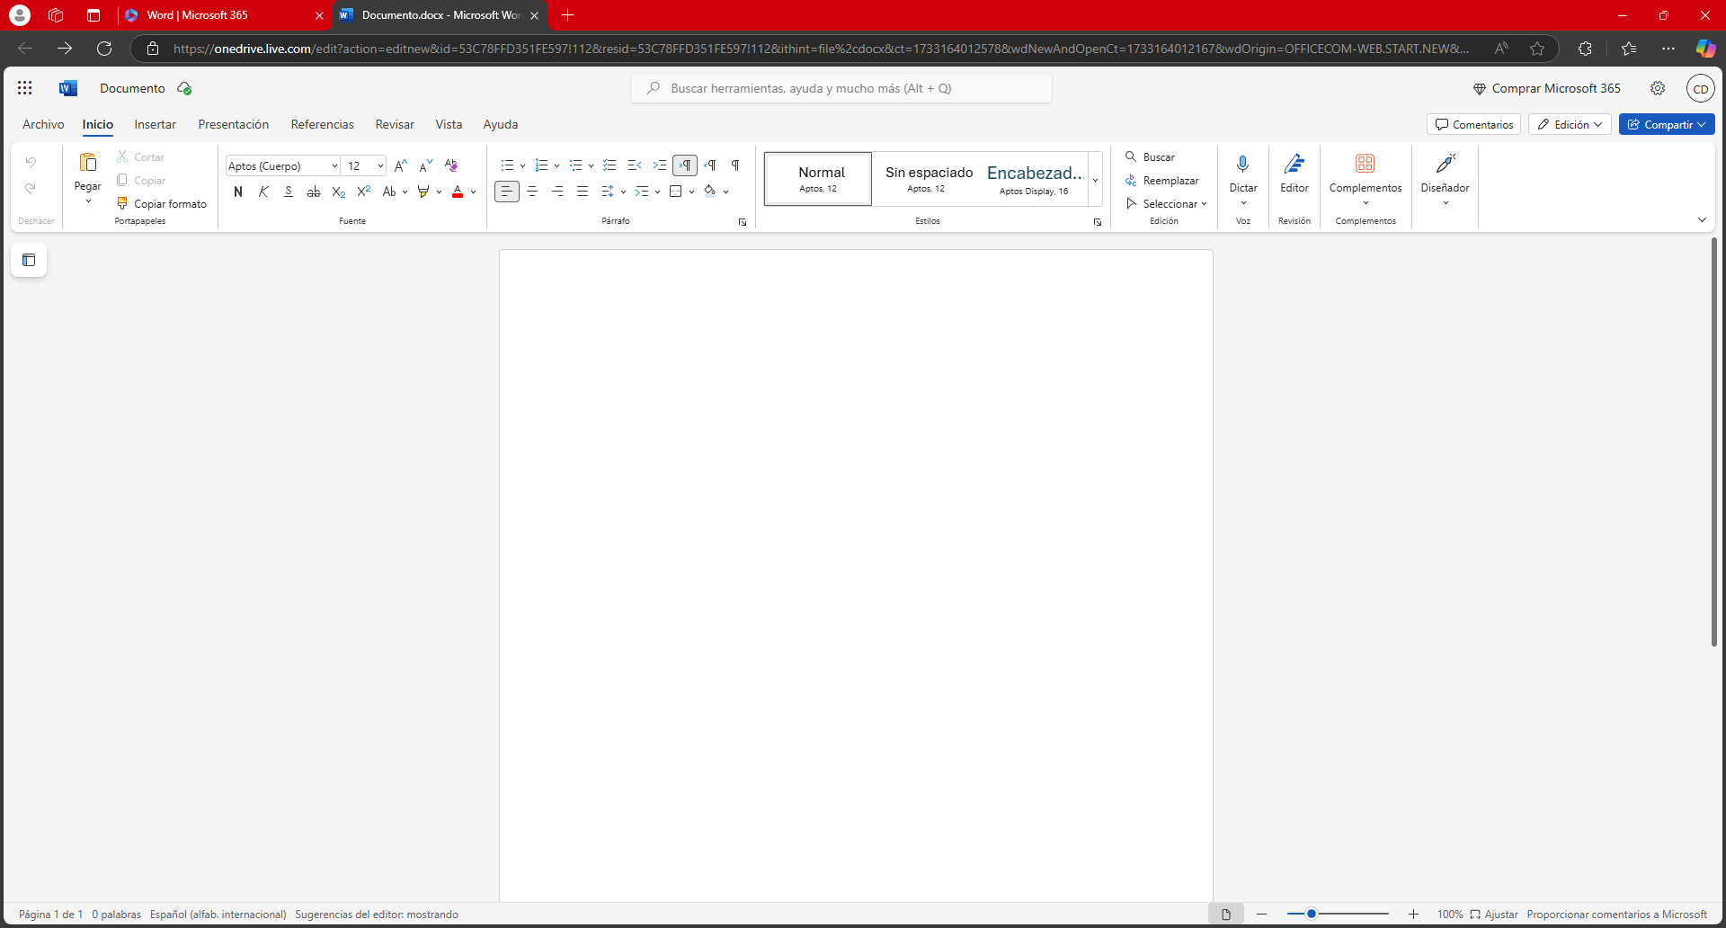Clear formatting with the eraser icon
Viewport: 1726px width, 928px height.
451,165
